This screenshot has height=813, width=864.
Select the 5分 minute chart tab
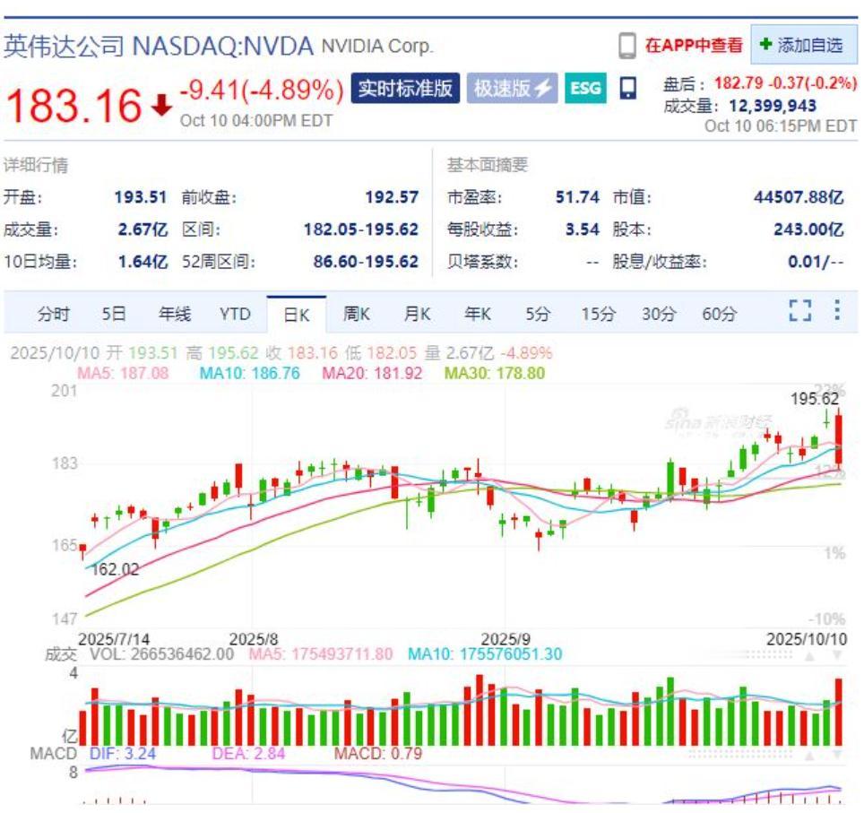pos(537,315)
